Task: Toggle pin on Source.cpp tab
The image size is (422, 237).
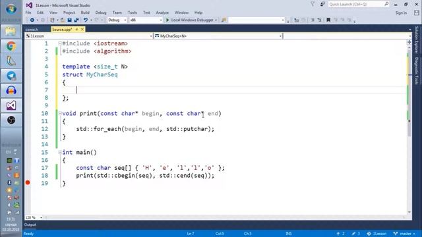Action: tap(76, 29)
